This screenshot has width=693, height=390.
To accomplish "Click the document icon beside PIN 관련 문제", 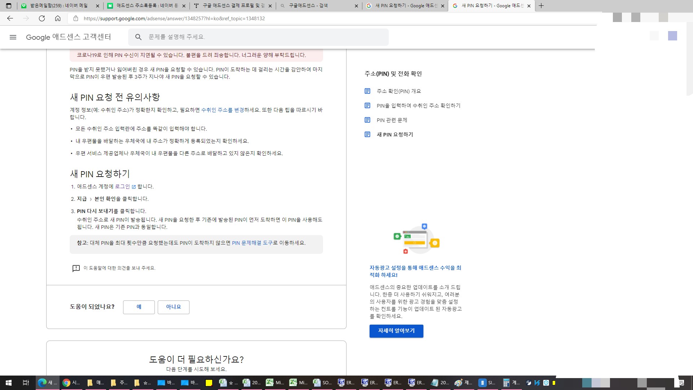I will click(x=367, y=120).
